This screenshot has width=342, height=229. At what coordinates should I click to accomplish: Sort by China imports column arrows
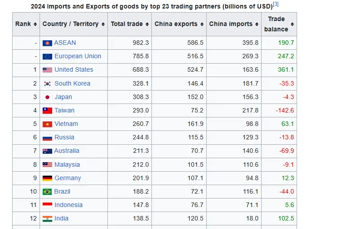257,24
